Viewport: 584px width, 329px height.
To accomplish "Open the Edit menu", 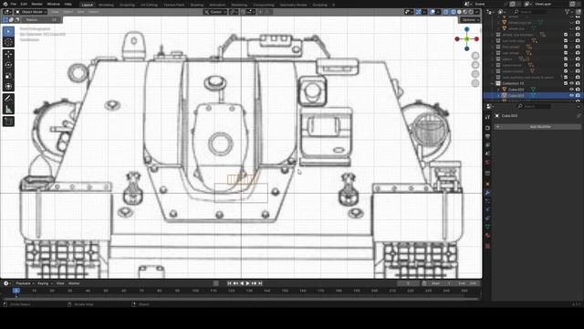I will pos(24,4).
